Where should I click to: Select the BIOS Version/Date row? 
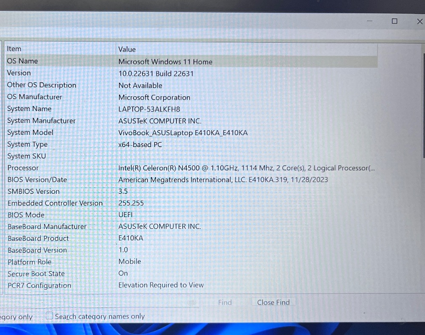tap(191, 180)
